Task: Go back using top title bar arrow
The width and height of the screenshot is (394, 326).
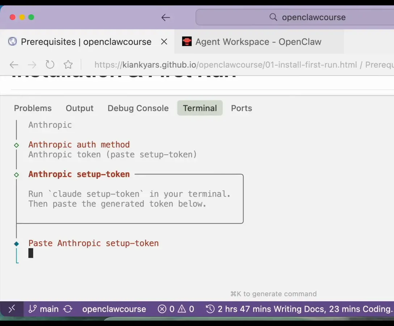Action: pyautogui.click(x=165, y=17)
